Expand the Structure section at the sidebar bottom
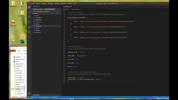 [36, 95]
